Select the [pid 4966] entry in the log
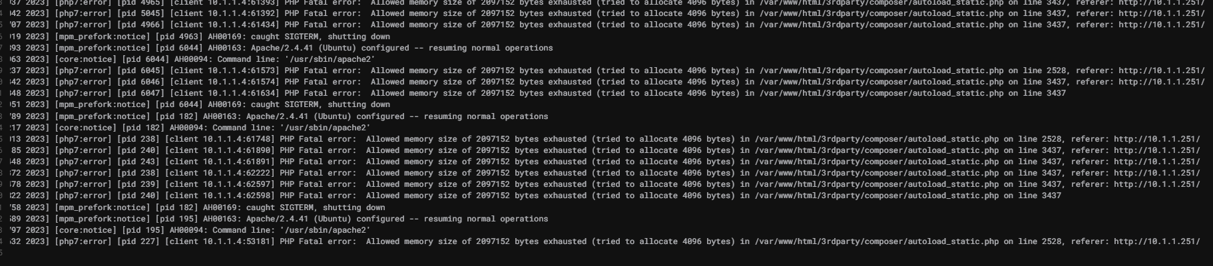Viewport: 1213px width, 266px height. pyautogui.click(x=141, y=25)
